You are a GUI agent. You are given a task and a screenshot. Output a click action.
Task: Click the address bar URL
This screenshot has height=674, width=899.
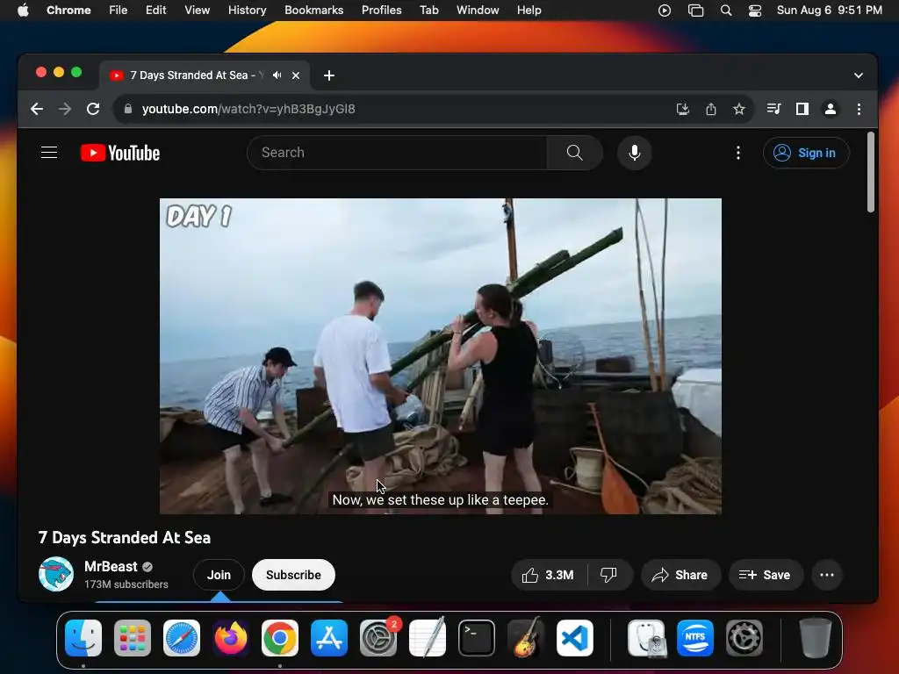(248, 109)
